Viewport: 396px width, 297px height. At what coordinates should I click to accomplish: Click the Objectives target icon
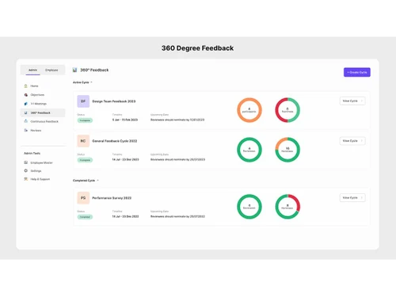[x=26, y=95]
